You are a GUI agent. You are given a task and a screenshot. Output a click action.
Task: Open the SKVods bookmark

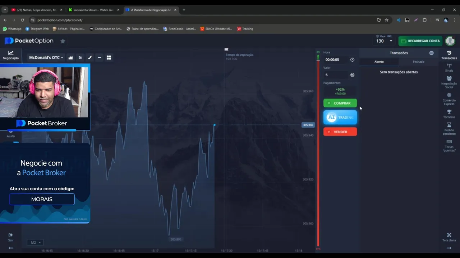coord(69,29)
